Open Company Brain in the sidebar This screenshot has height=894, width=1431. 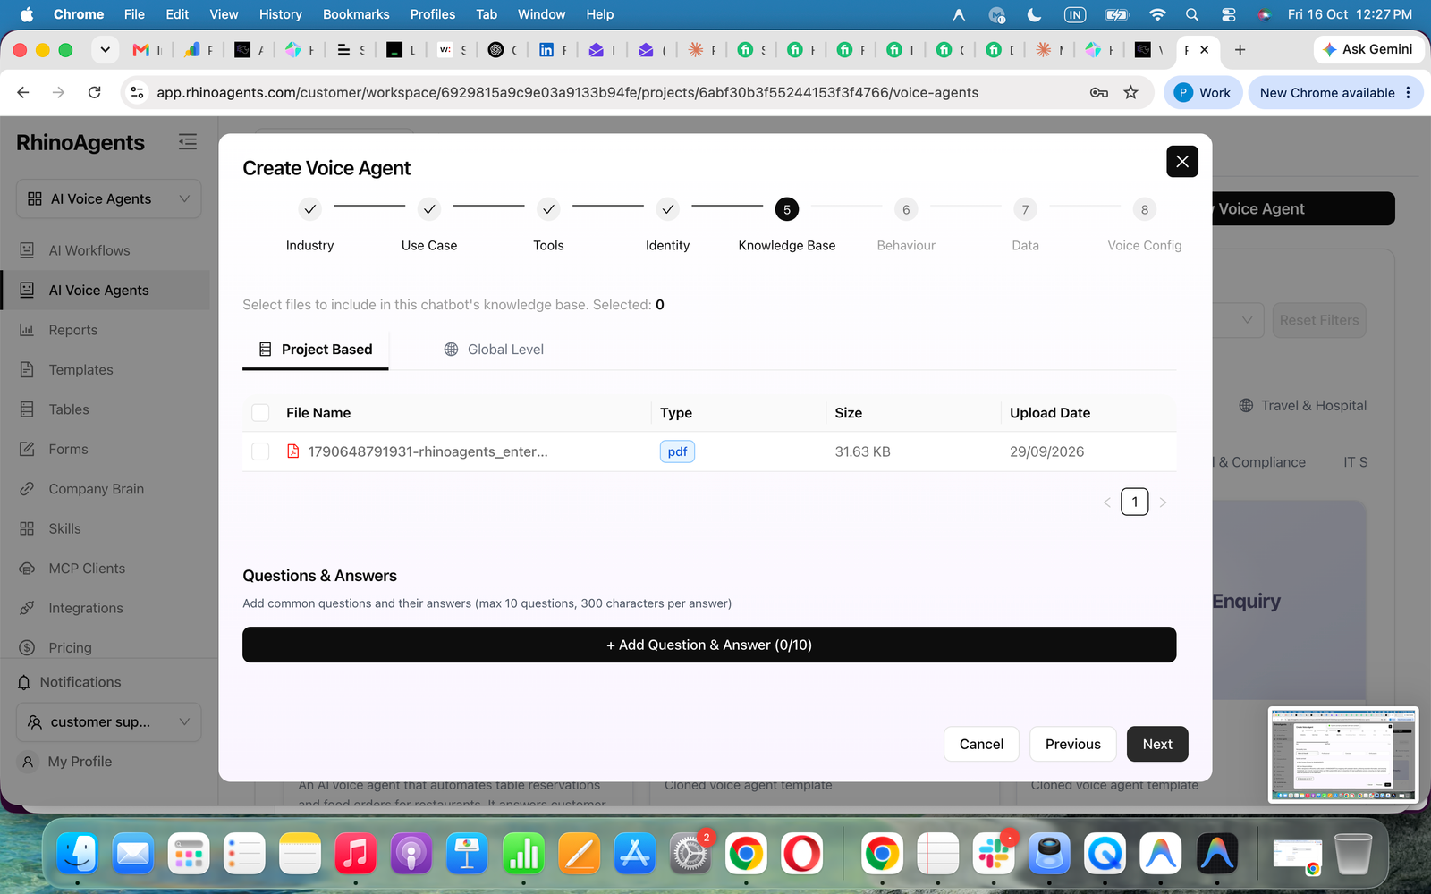click(x=96, y=489)
